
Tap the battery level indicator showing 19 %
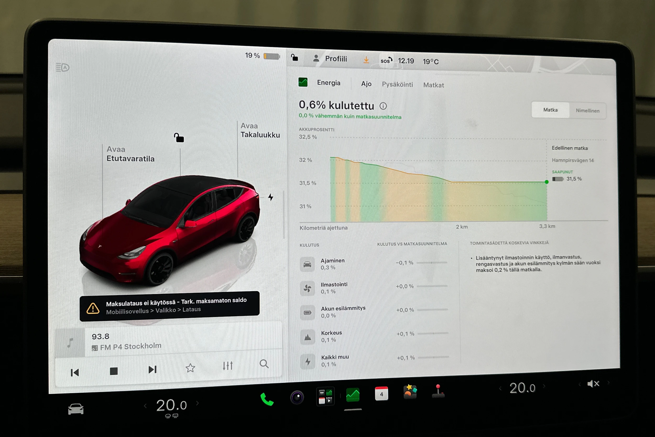point(262,56)
